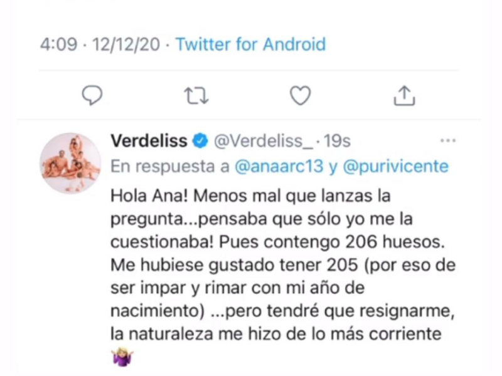The width and height of the screenshot is (502, 376).
Task: Open the share upload-arrow icon
Action: point(404,95)
